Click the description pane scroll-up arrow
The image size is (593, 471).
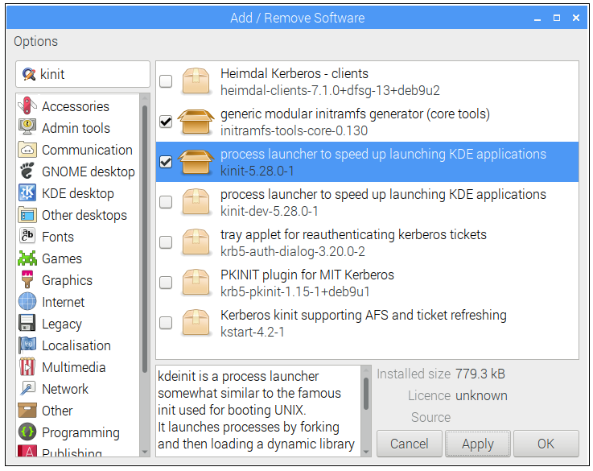click(366, 370)
